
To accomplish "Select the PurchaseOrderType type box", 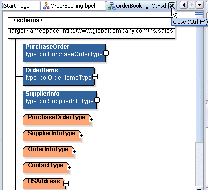I will [57, 120].
